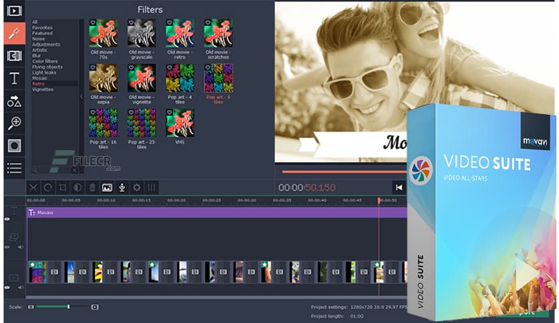Select the Vignettes category

(42, 89)
